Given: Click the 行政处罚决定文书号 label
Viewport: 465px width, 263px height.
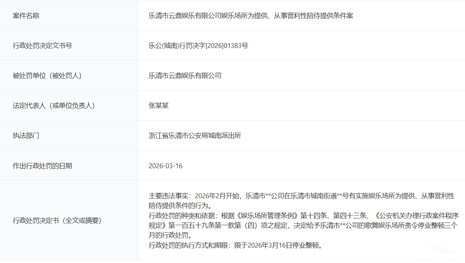Looking at the screenshot, I should [42, 46].
